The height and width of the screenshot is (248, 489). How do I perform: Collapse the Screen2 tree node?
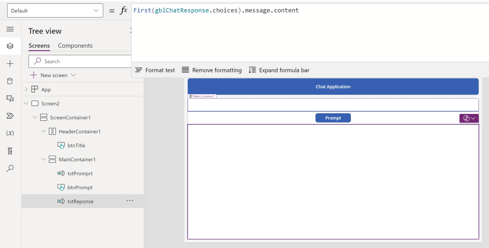tap(26, 103)
